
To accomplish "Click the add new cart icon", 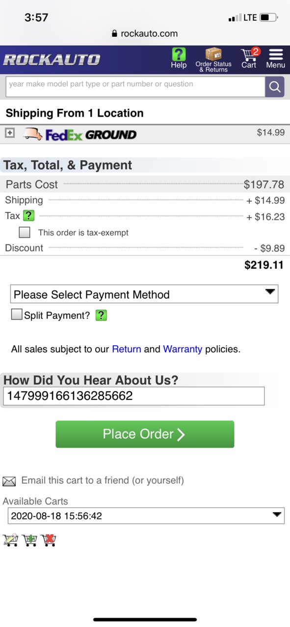I will click(29, 540).
